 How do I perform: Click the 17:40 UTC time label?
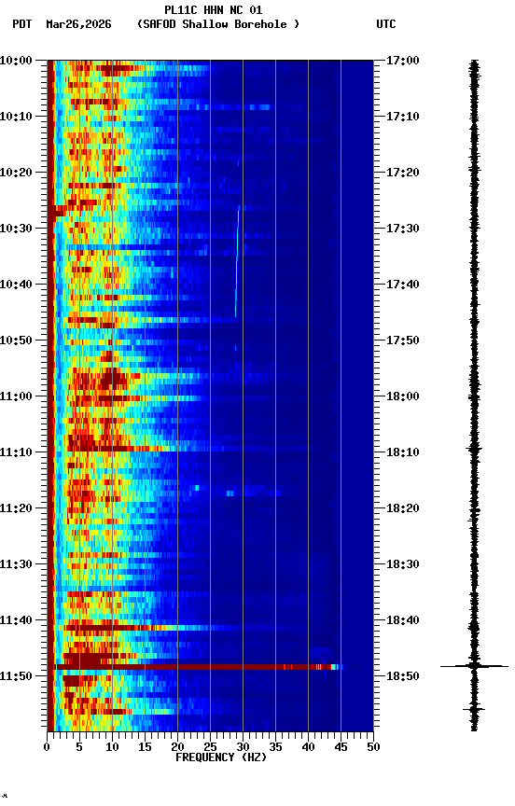[403, 285]
